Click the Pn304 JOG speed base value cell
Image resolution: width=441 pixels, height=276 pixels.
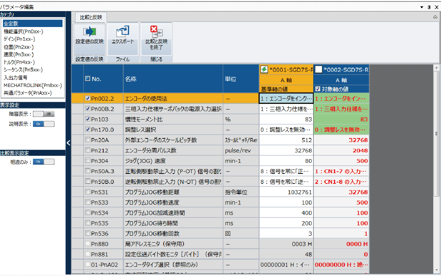(x=286, y=161)
